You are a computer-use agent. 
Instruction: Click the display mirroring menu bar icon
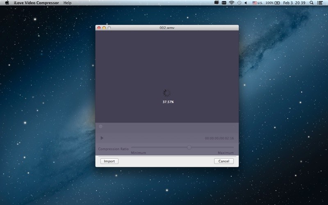click(x=216, y=3)
